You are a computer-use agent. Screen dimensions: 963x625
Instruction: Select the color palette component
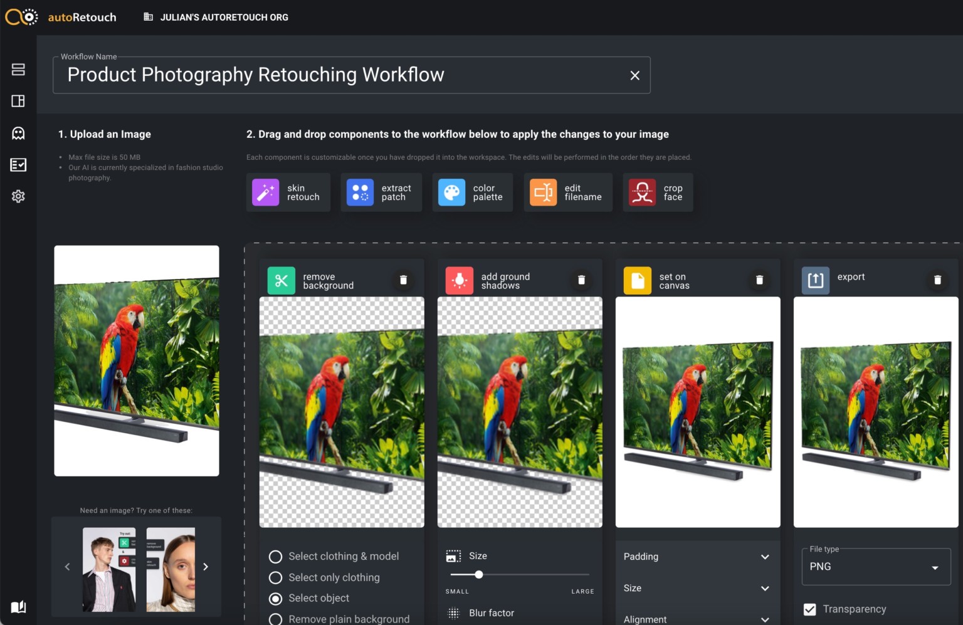coord(473,192)
